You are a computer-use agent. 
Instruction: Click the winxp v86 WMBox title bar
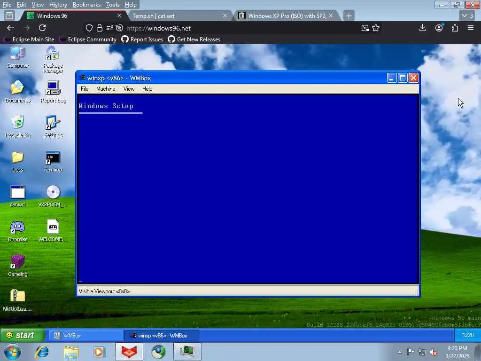pos(230,78)
